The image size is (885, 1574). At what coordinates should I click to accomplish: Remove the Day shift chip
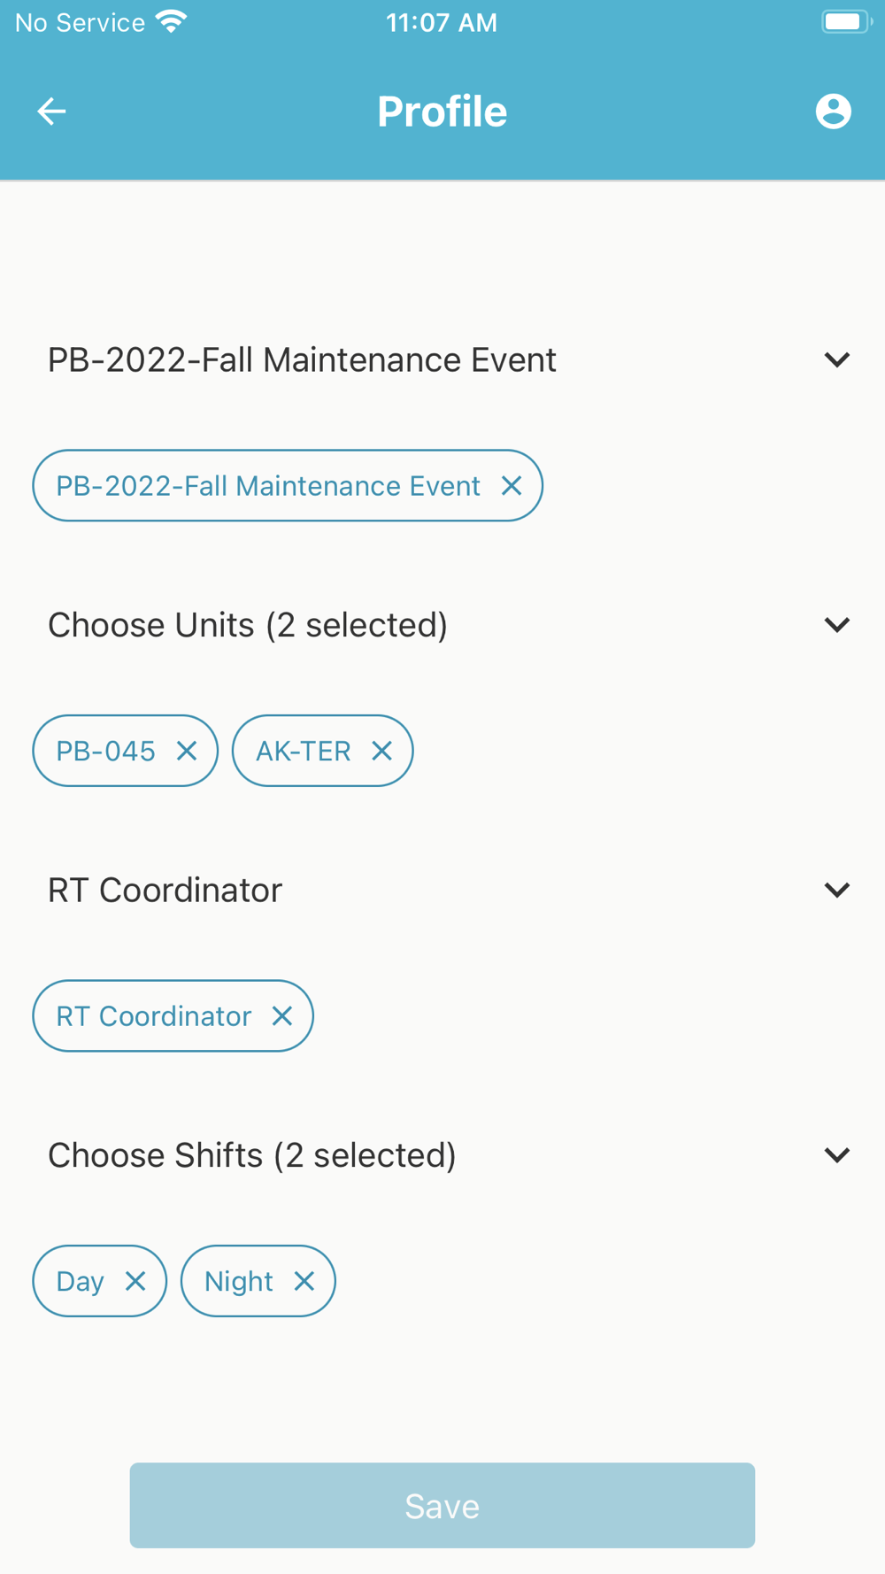[135, 1281]
